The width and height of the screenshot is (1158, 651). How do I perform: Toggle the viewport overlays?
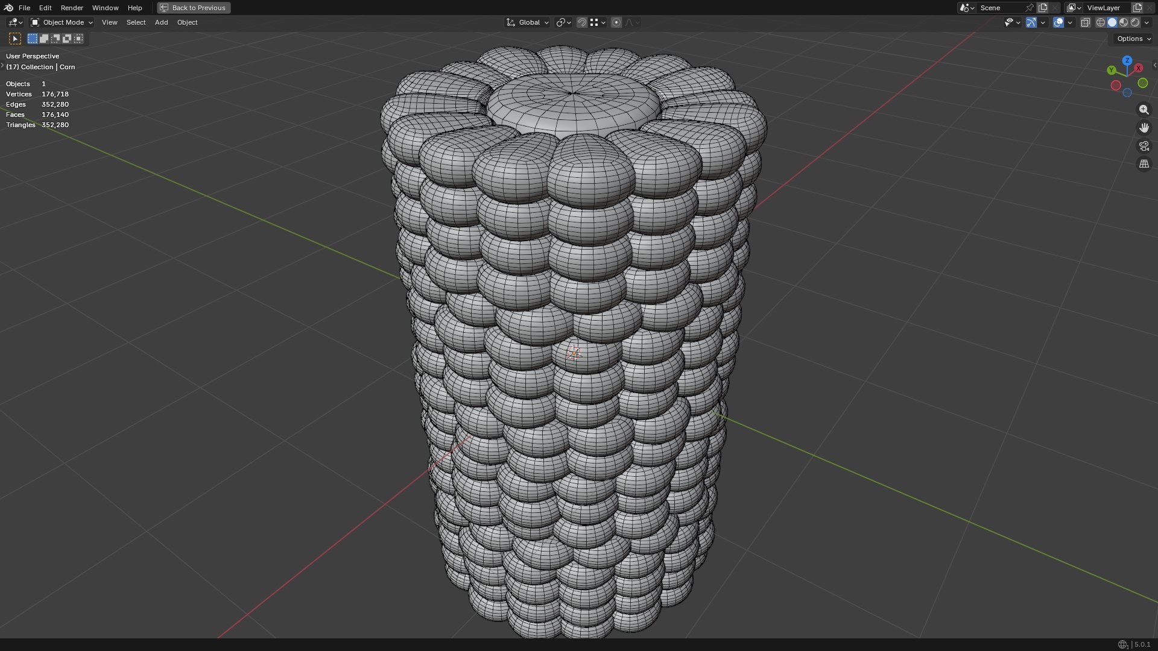click(x=1058, y=22)
